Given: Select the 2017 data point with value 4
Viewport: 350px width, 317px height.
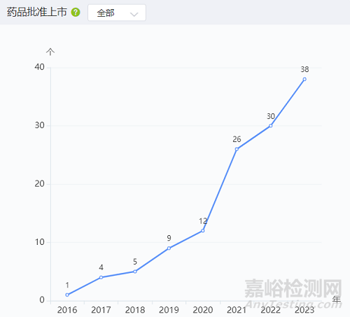Looking at the screenshot, I should coord(101,277).
